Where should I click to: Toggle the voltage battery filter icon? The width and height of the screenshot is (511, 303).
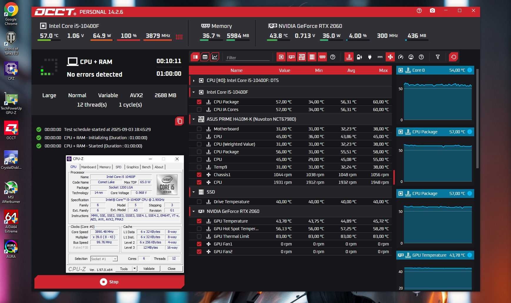pyautogui.click(x=359, y=57)
